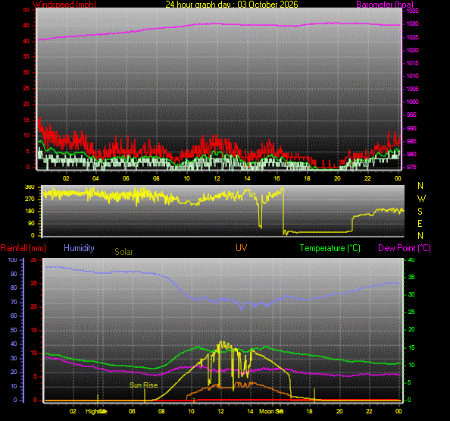Select the High Tide marker label

(96, 411)
